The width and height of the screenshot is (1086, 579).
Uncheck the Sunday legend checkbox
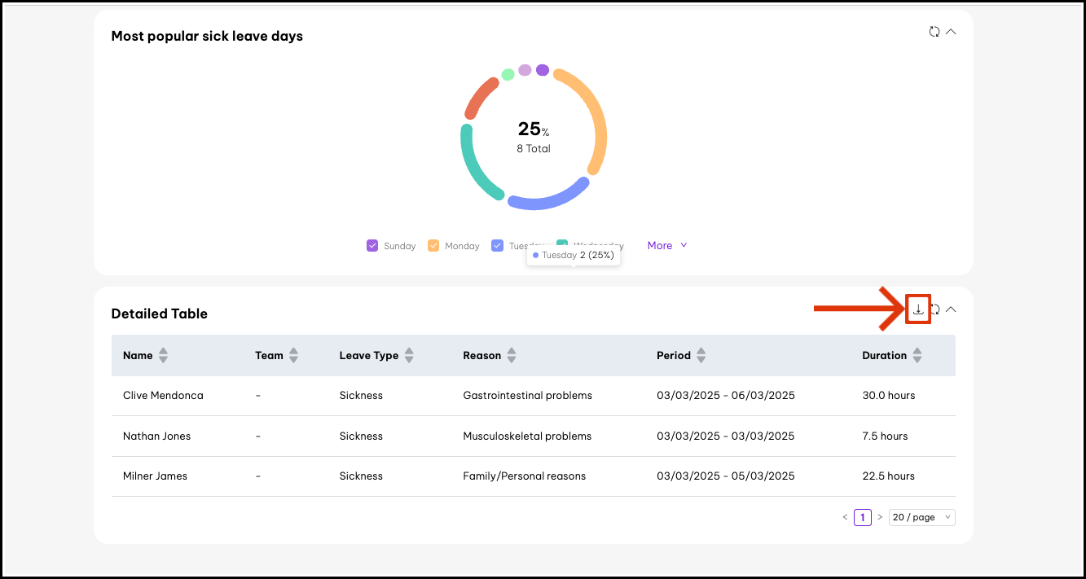tap(372, 245)
